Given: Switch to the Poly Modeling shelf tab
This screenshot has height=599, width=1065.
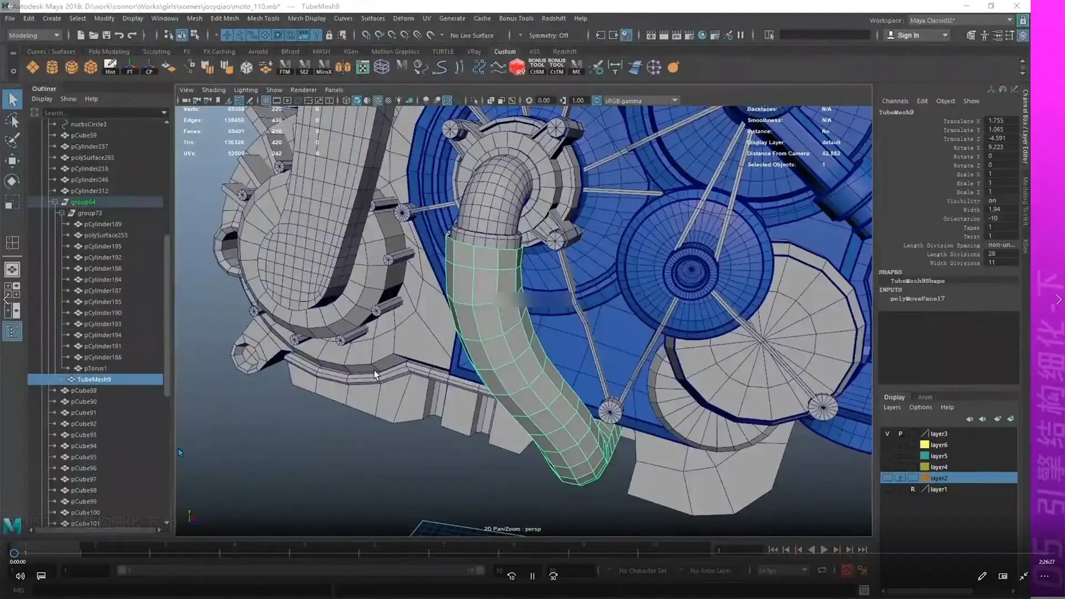Looking at the screenshot, I should 109,52.
